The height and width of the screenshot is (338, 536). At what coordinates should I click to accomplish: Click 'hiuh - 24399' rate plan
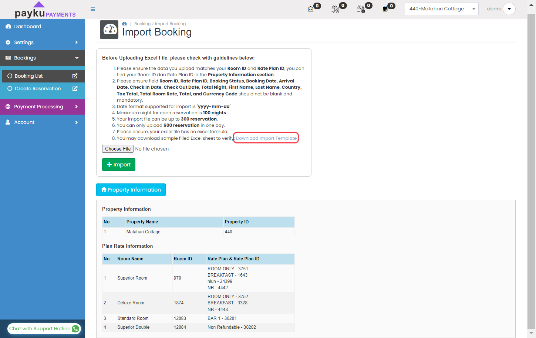point(220,281)
